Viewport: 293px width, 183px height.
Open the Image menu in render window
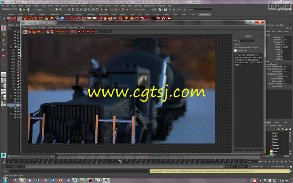coord(42,27)
